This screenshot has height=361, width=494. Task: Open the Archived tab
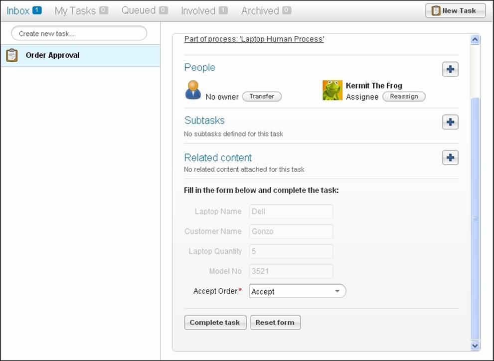point(260,10)
